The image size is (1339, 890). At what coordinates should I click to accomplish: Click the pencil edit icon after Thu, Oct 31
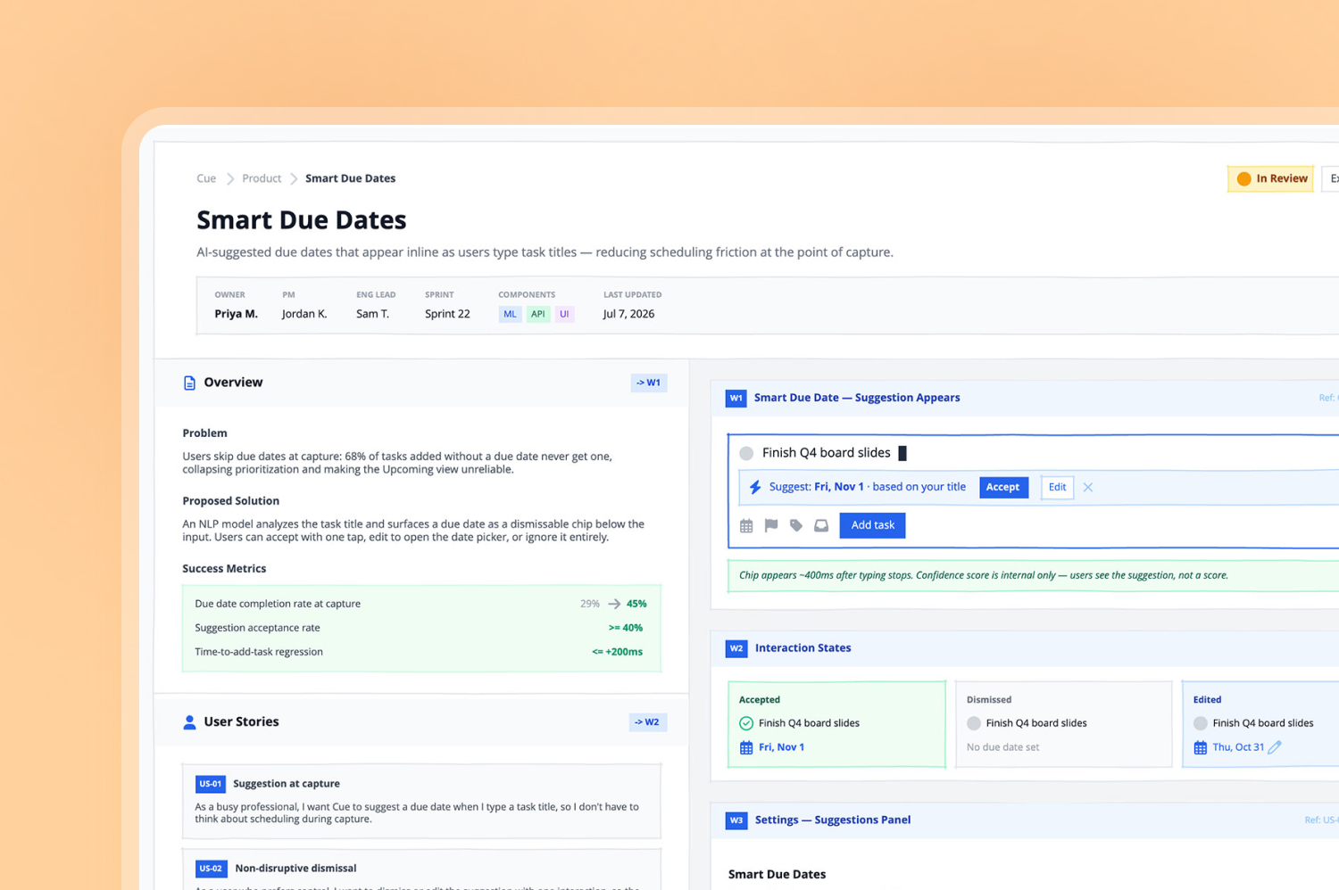(x=1275, y=747)
